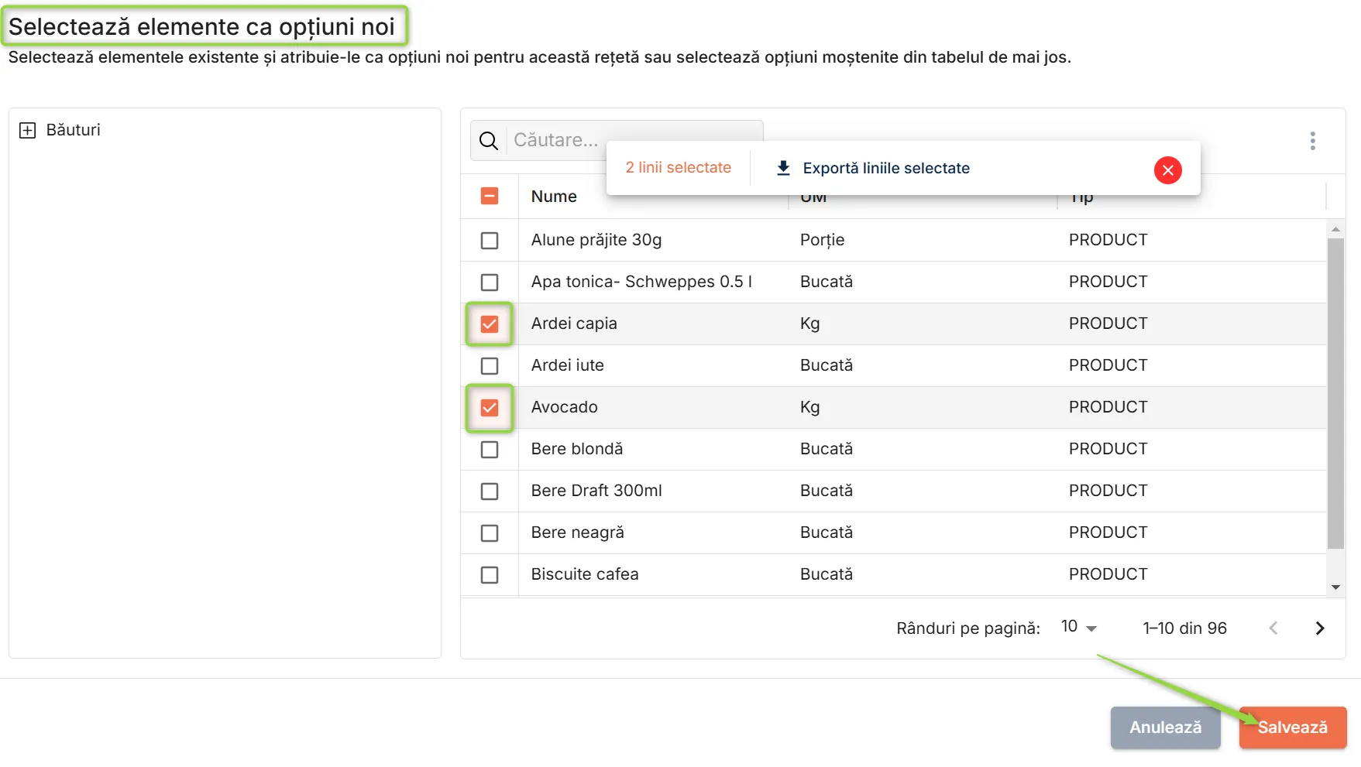Open the three-dot table options menu

tap(1312, 141)
